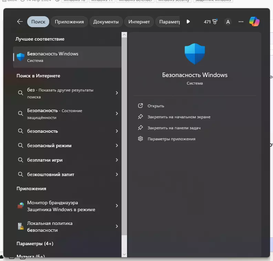Expand chevron next to безплатни игри

(117, 160)
